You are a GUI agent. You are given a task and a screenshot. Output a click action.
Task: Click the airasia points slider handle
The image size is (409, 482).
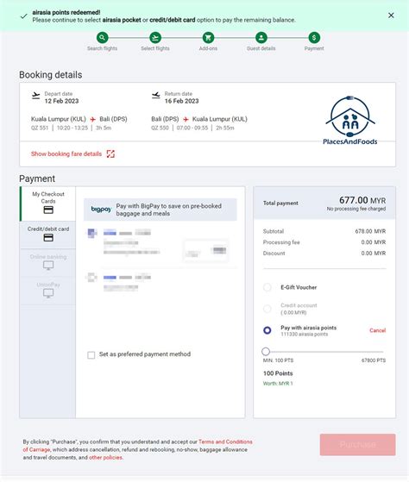click(266, 351)
